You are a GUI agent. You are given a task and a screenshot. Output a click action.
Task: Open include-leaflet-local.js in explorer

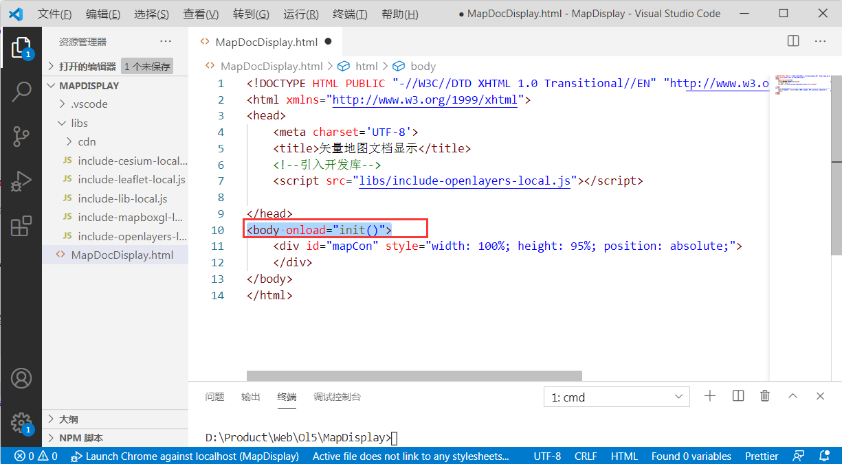[x=115, y=180]
